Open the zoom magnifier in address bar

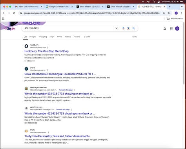point(164,13)
